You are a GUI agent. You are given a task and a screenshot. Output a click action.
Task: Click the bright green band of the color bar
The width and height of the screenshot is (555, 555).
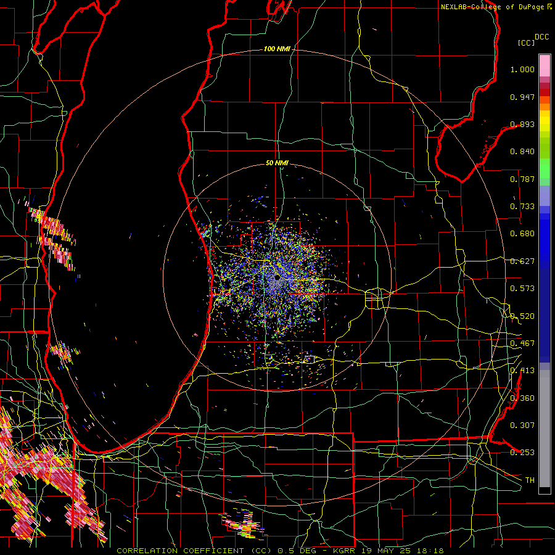[x=545, y=168]
